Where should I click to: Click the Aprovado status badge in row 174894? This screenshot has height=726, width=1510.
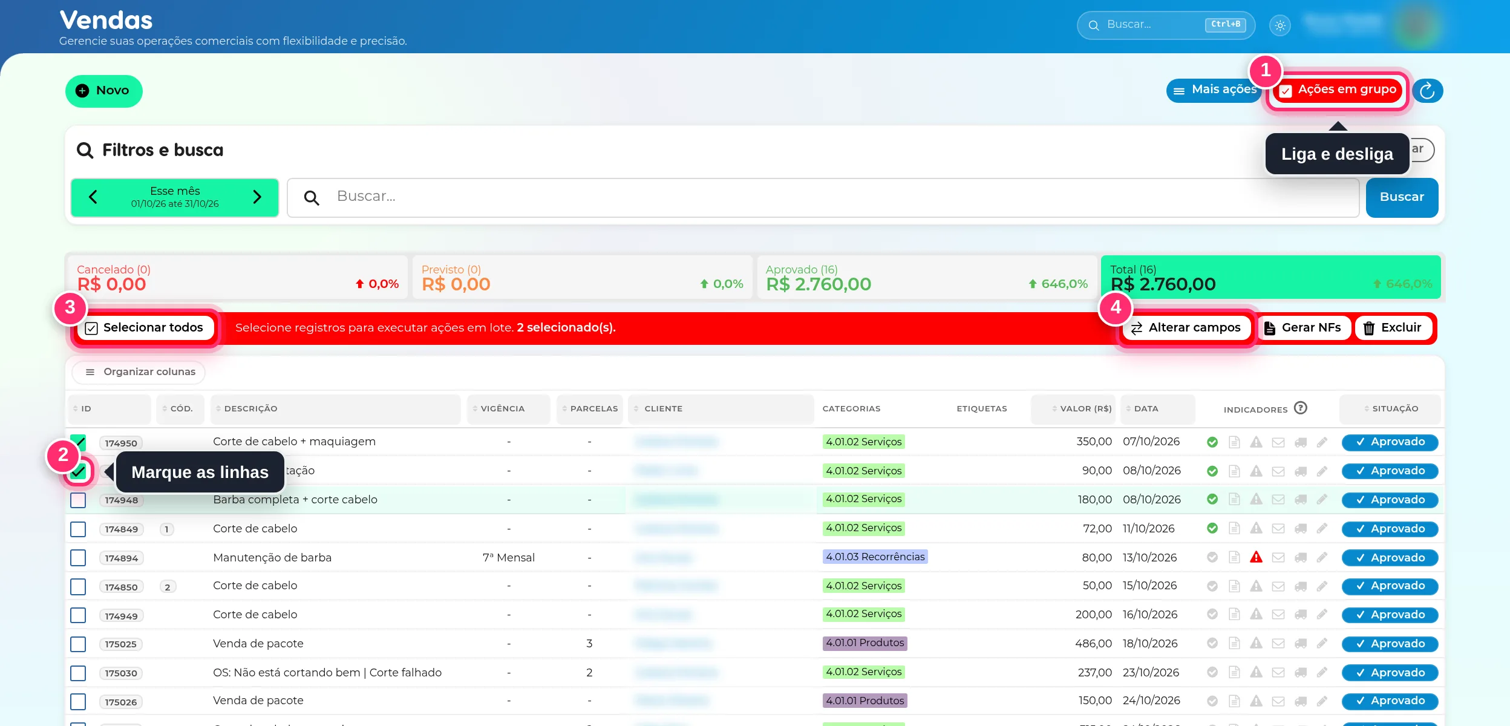(x=1390, y=558)
